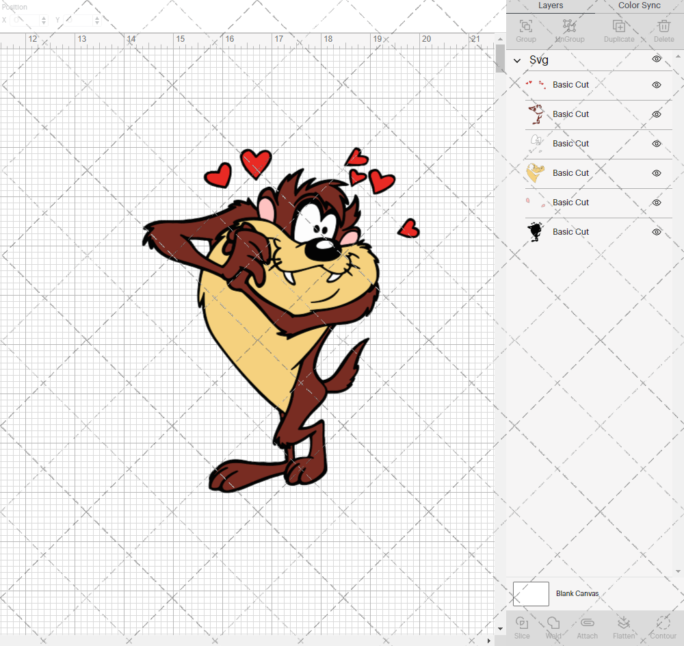The image size is (684, 646).
Task: Select the brown body layer thumbnail
Action: (x=536, y=114)
